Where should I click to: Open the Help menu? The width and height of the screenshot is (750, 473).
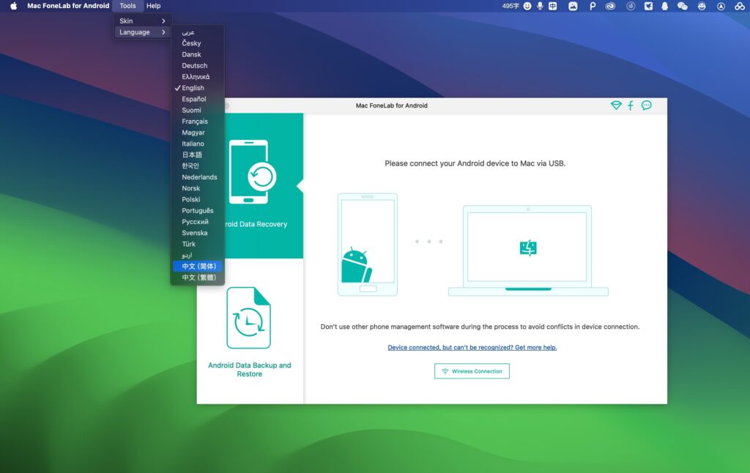pyautogui.click(x=153, y=6)
